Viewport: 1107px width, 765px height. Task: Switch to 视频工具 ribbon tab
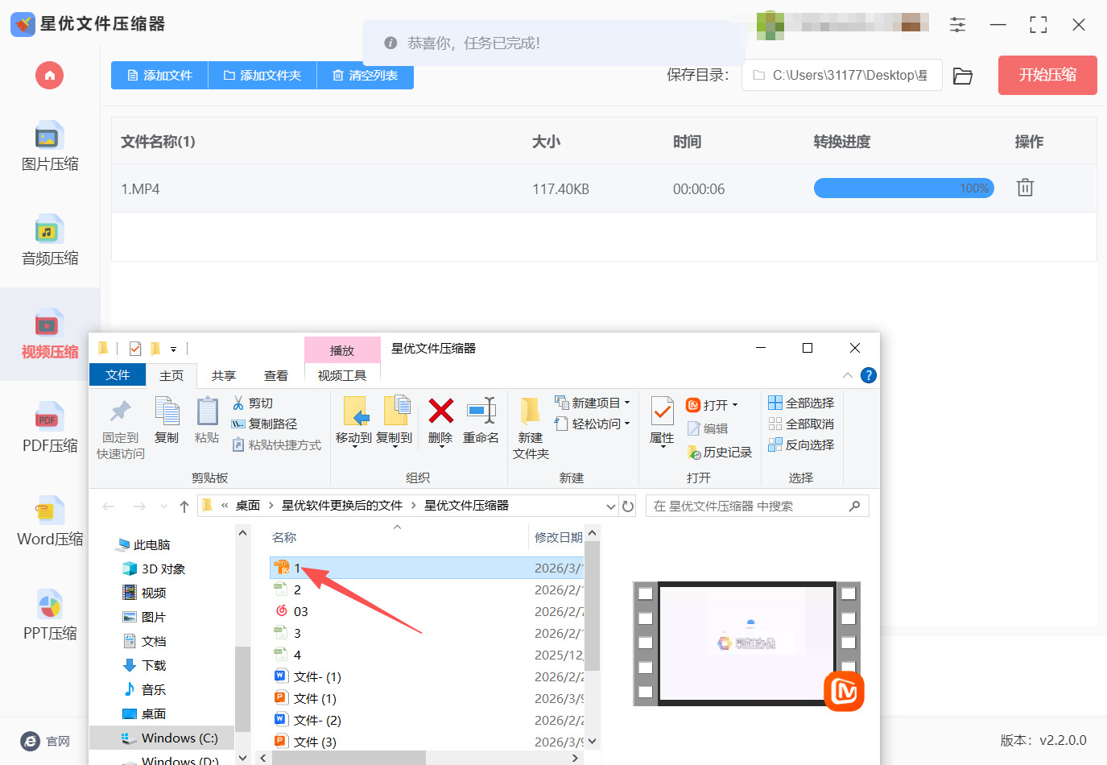coord(342,375)
